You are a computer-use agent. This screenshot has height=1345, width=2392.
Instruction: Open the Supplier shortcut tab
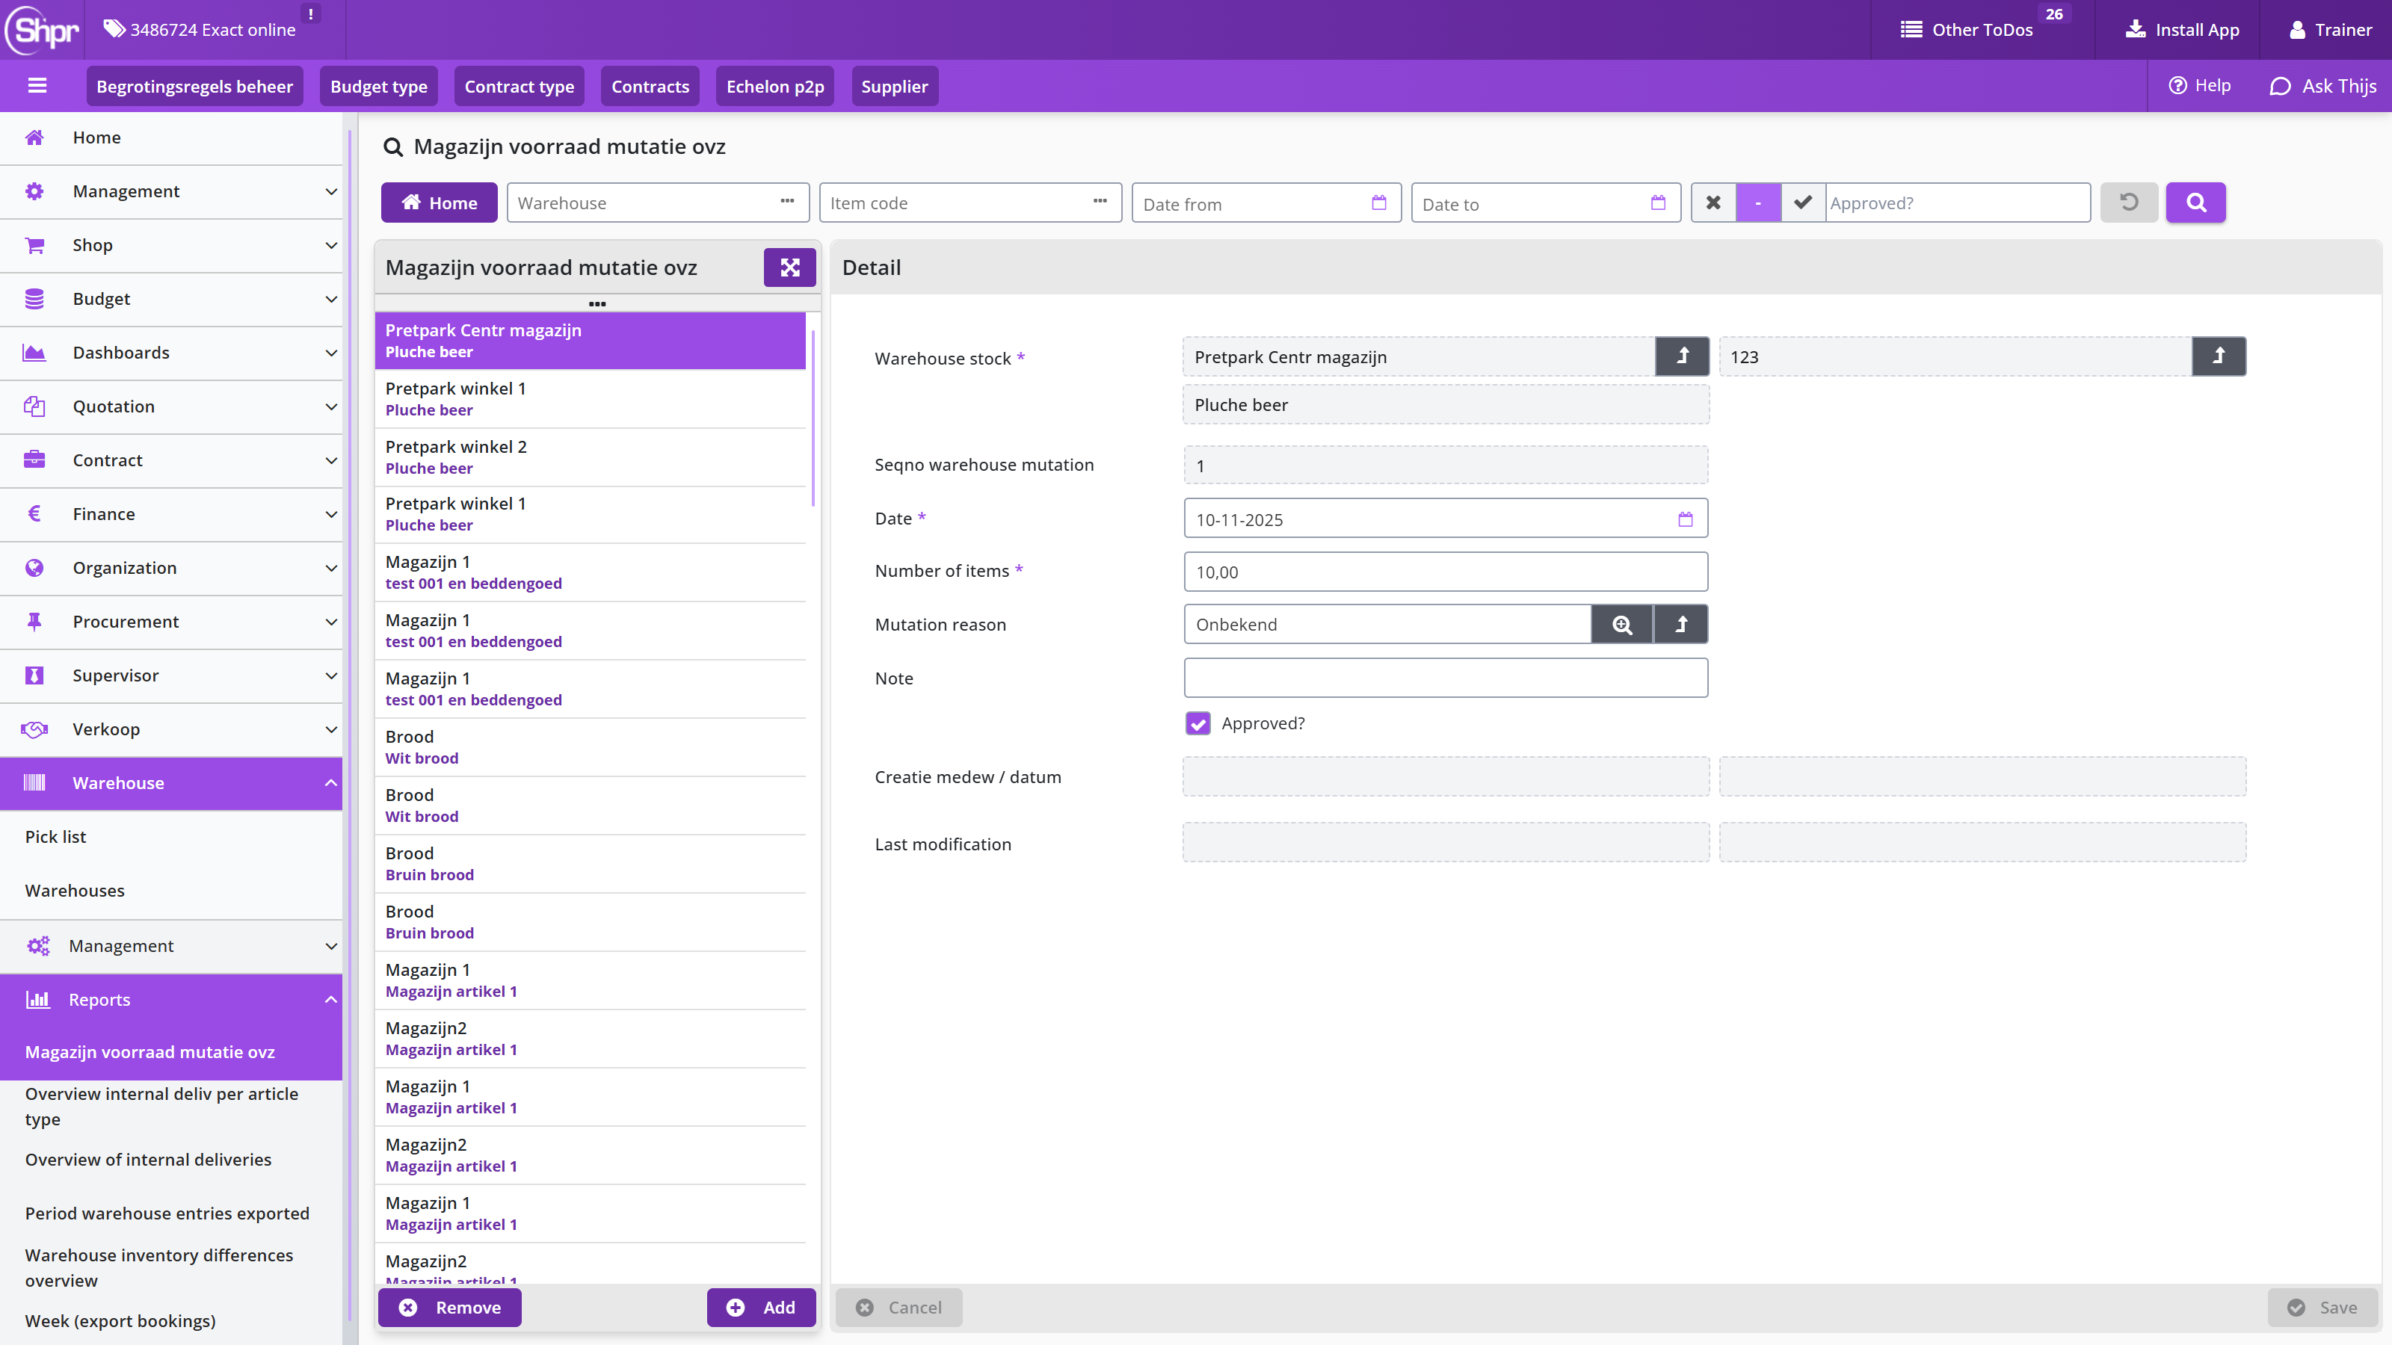pyautogui.click(x=894, y=87)
